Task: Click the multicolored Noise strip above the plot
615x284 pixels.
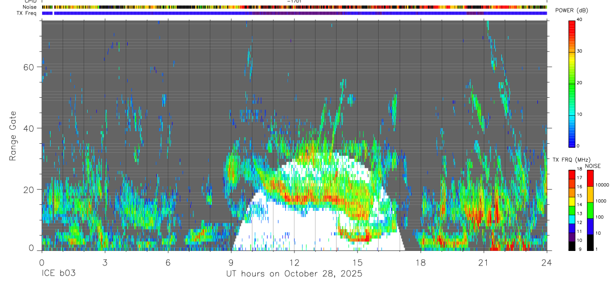Action: tap(294, 7)
